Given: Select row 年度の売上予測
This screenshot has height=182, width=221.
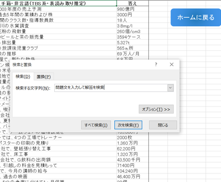Looking at the screenshot, I should pyautogui.click(x=58, y=9).
